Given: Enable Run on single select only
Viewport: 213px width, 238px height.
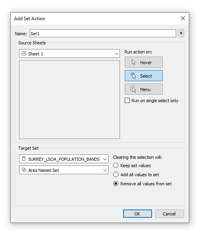Looking at the screenshot, I should pyautogui.click(x=127, y=101).
